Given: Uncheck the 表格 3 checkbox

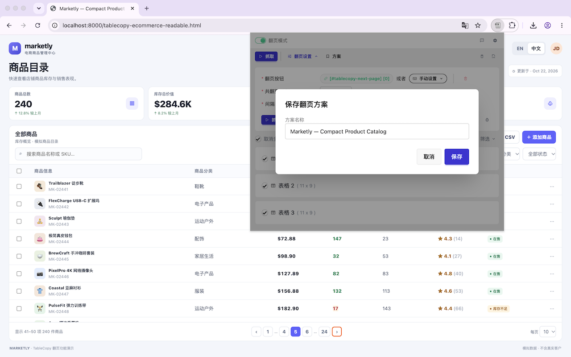Looking at the screenshot, I should [265, 213].
